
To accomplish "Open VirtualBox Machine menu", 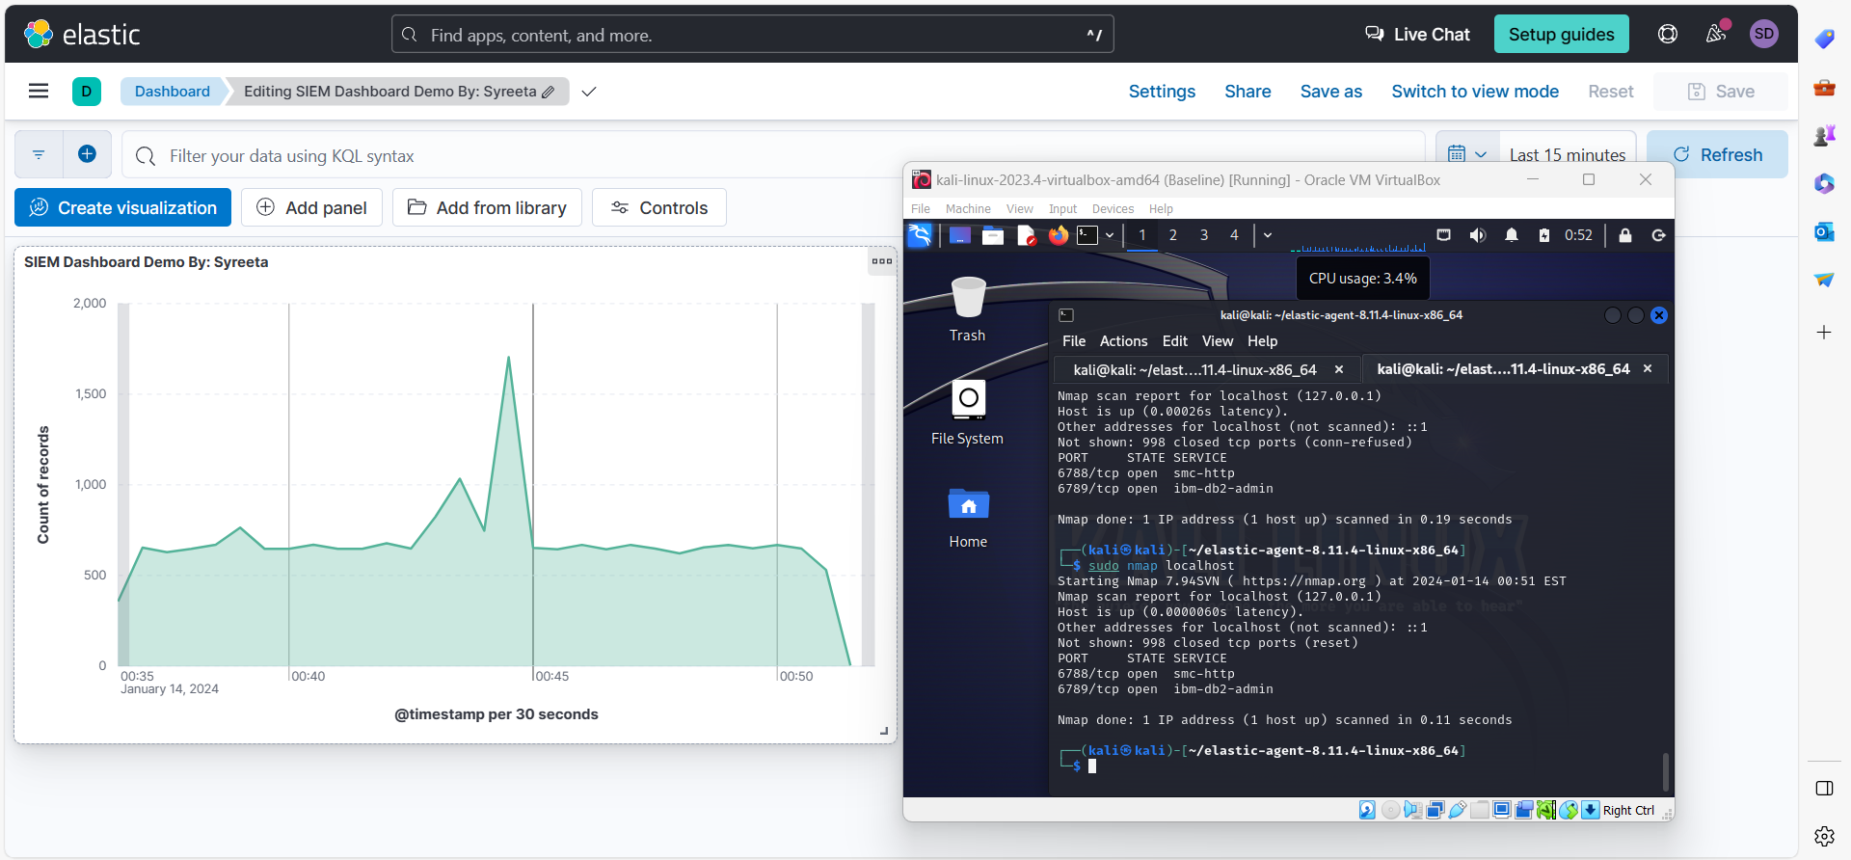I will click(x=968, y=209).
